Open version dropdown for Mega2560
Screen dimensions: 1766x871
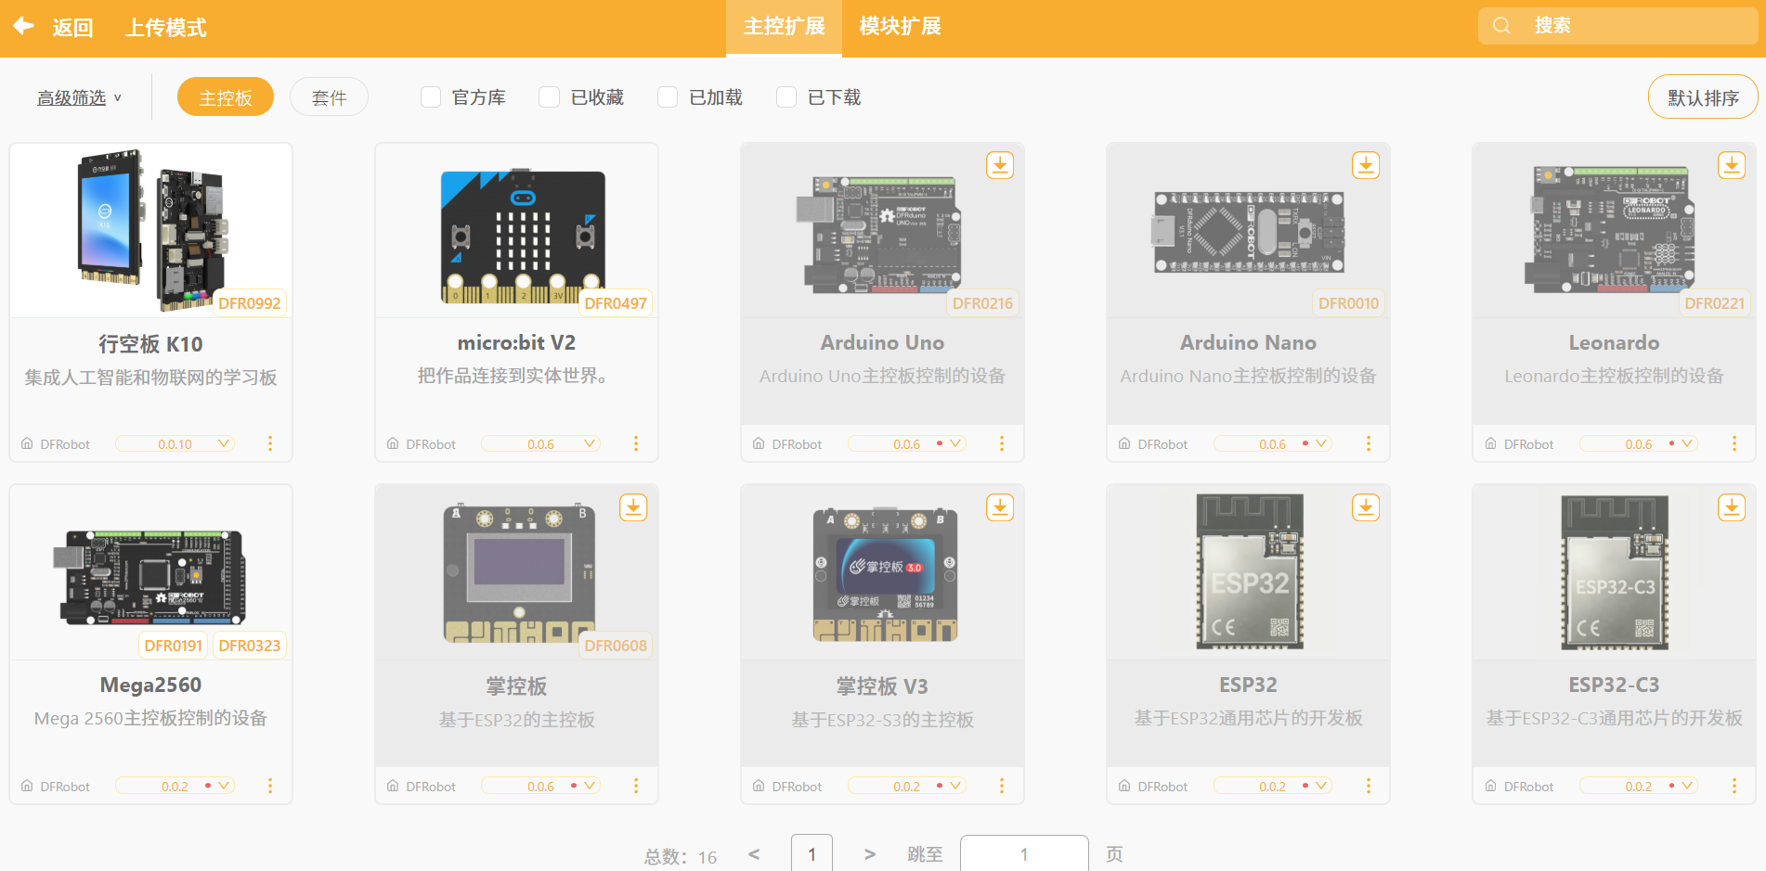(x=175, y=786)
